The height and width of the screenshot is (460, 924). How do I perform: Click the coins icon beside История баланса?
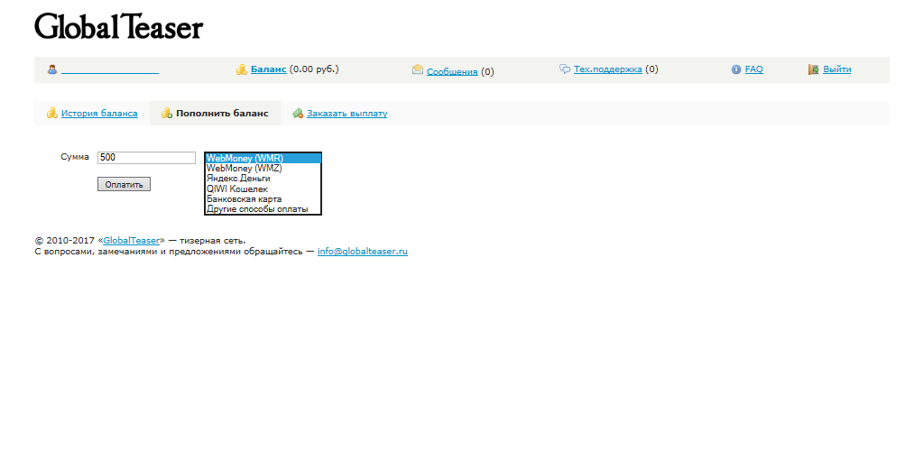[51, 113]
